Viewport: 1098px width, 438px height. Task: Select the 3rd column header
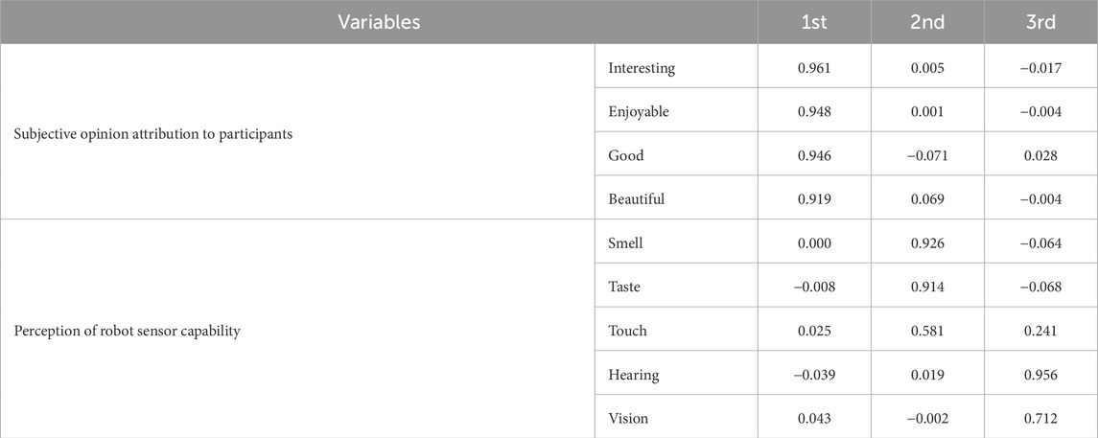click(x=1040, y=22)
